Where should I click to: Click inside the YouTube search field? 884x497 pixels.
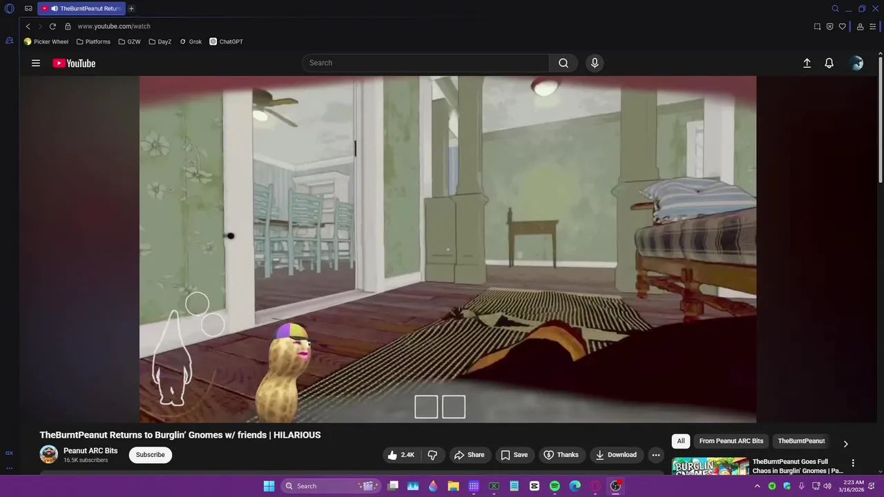[x=425, y=63]
